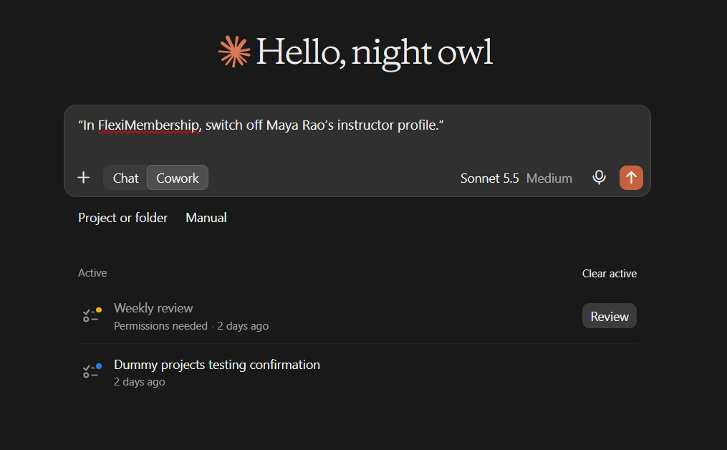Switch to Cowork mode
Viewport: 727px width, 450px height.
click(178, 178)
